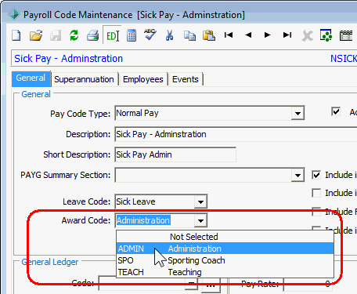Choose ADMIN Administration award option
The height and width of the screenshot is (294, 357).
[225, 249]
